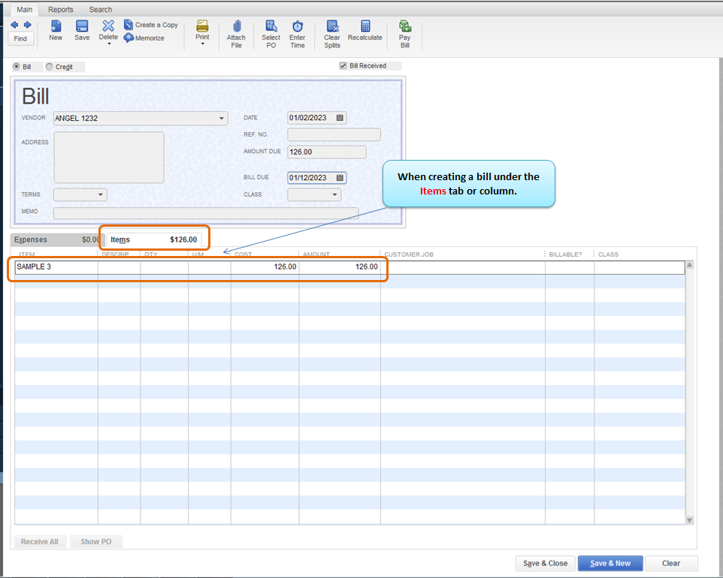Open the Class dropdown
This screenshot has height=578, width=723.
(x=335, y=195)
